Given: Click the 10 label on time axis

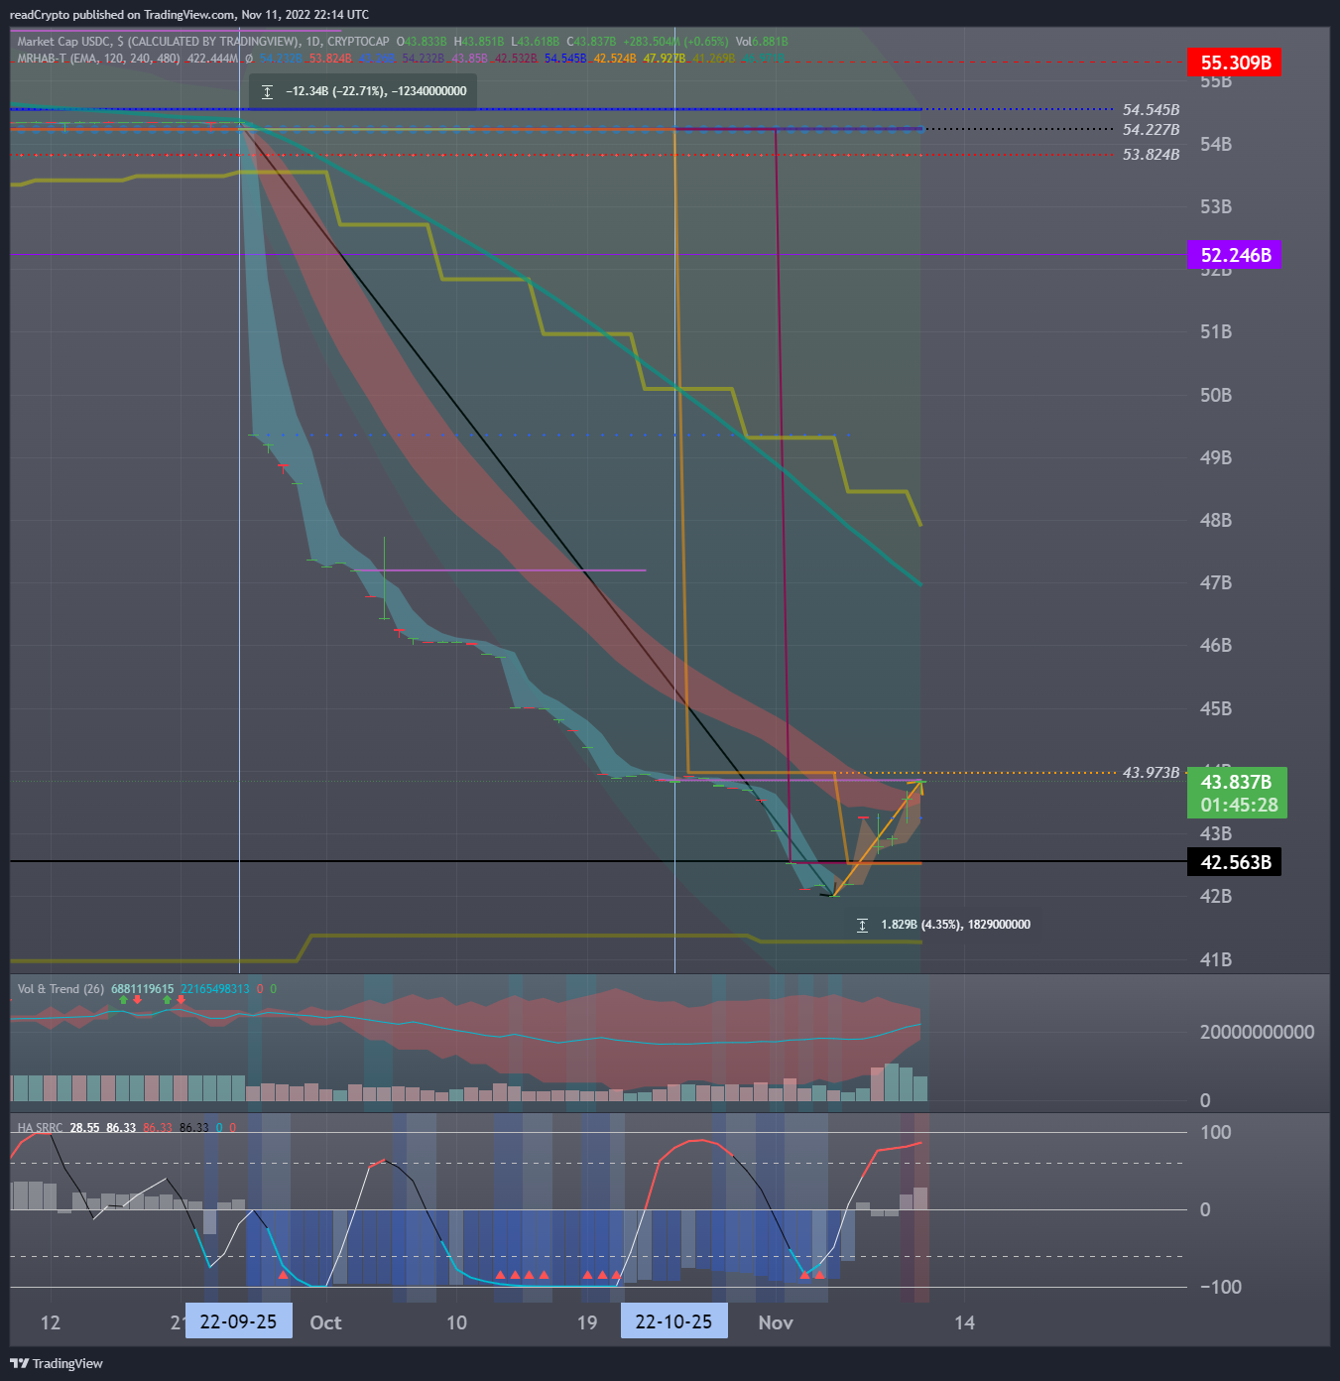Looking at the screenshot, I should pyautogui.click(x=456, y=1322).
